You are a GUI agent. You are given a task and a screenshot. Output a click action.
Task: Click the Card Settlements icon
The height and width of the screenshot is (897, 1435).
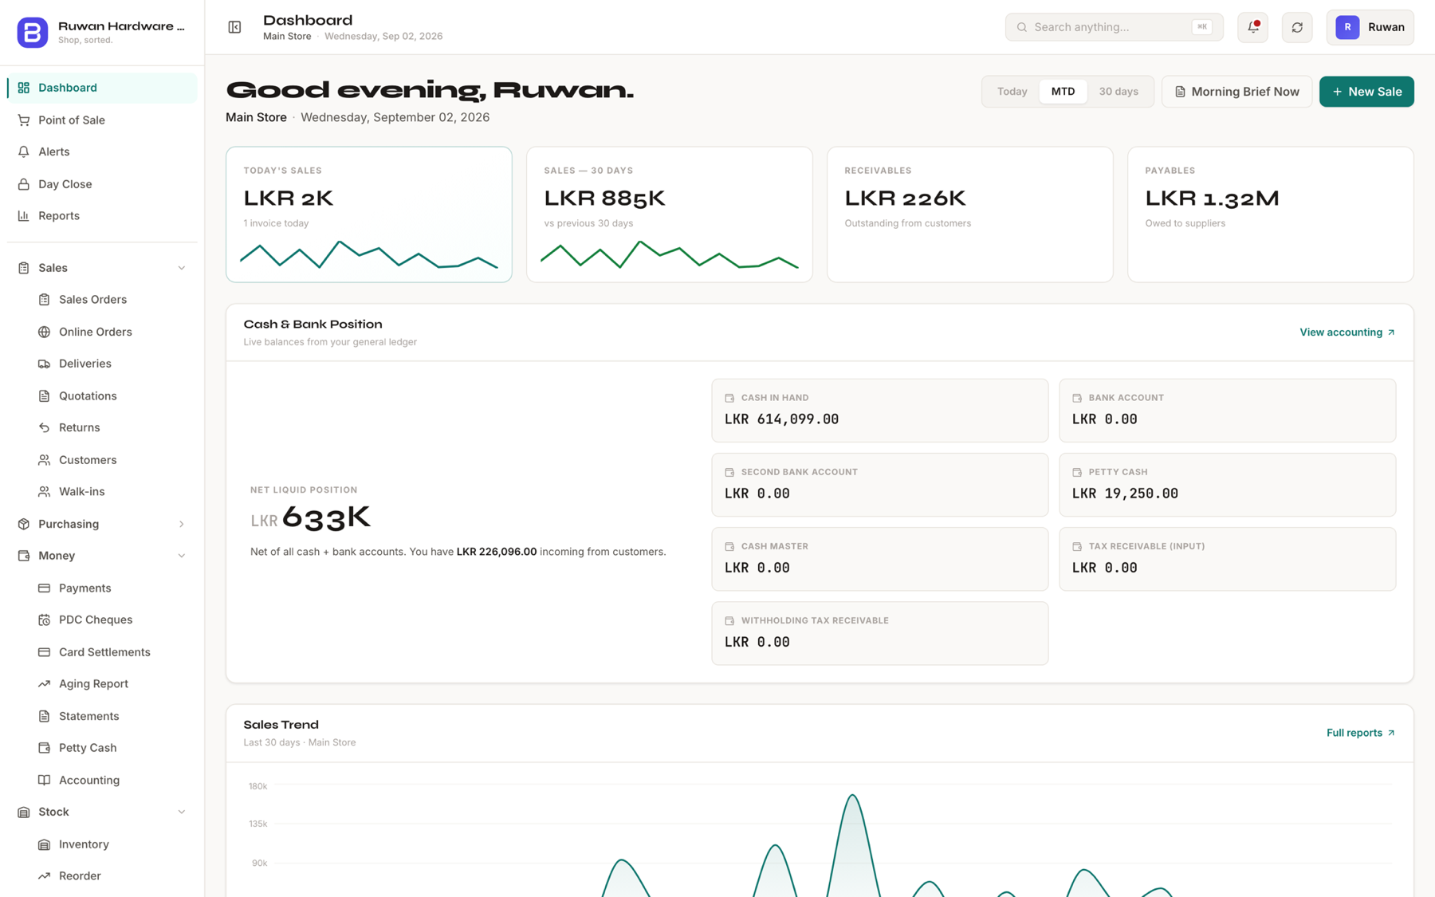pos(44,652)
